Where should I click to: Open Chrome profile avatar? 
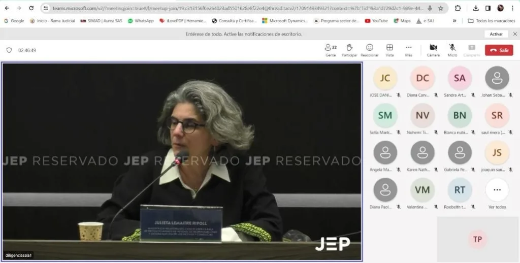pos(500,8)
